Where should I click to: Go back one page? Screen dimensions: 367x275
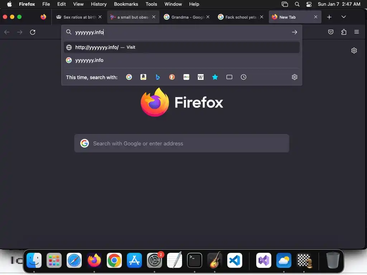click(x=7, y=32)
